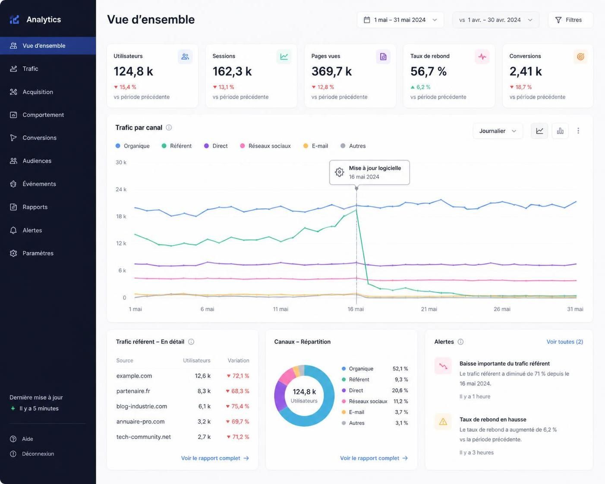Screen dimensions: 605x484
Task: Open Voir le rapport complet under referral table
Action: [215, 458]
